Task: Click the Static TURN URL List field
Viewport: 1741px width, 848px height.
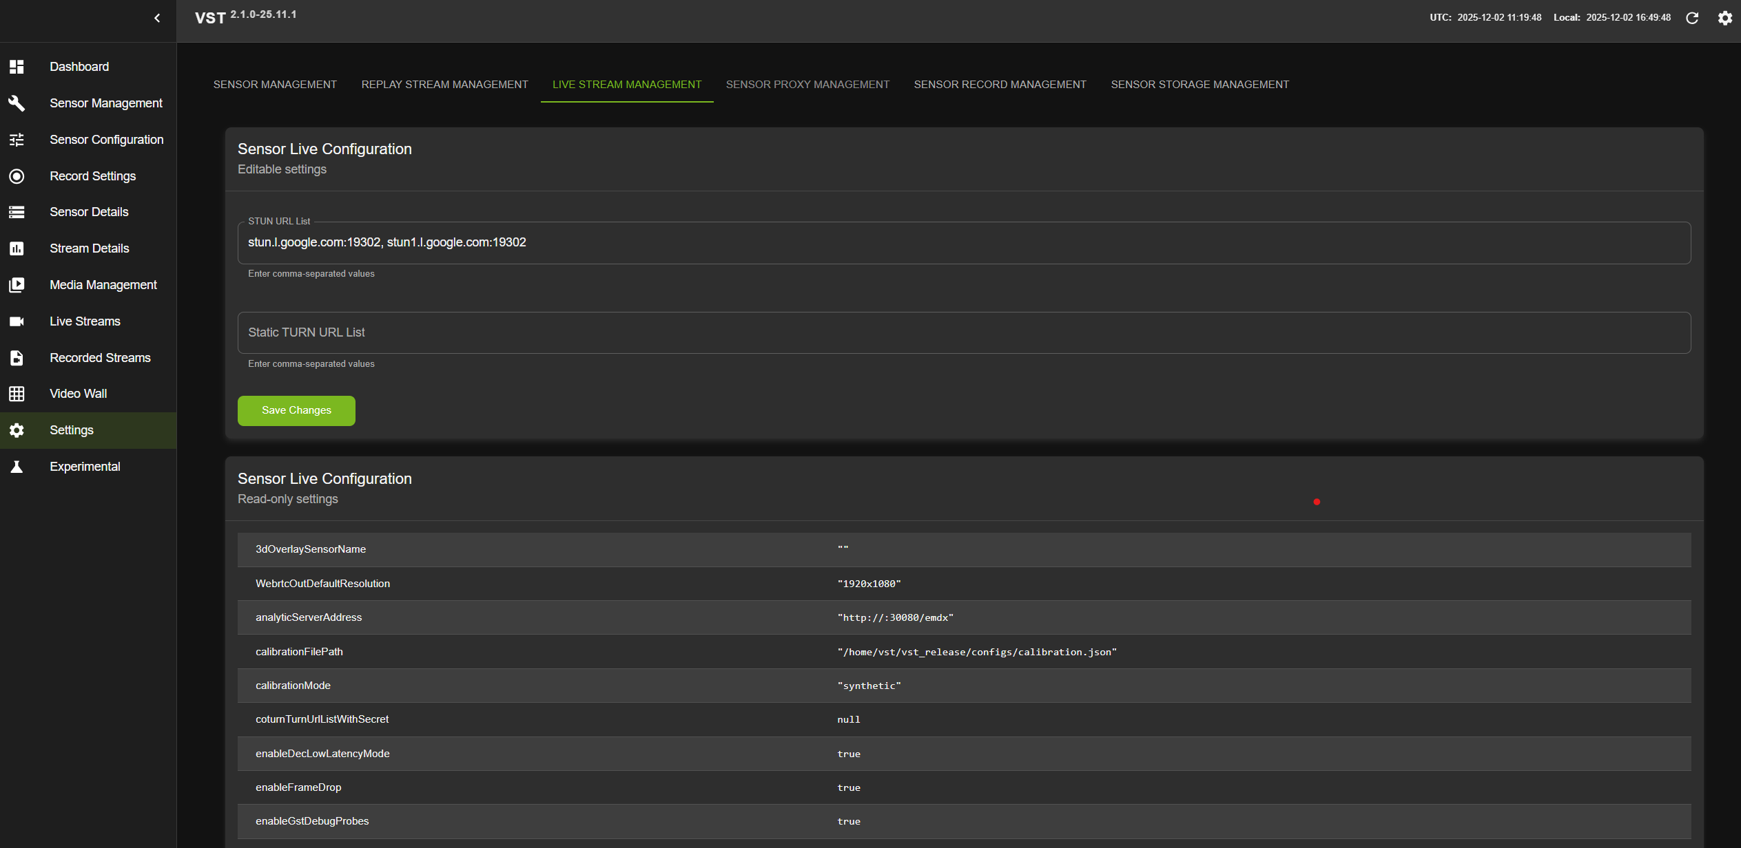Action: pyautogui.click(x=963, y=332)
